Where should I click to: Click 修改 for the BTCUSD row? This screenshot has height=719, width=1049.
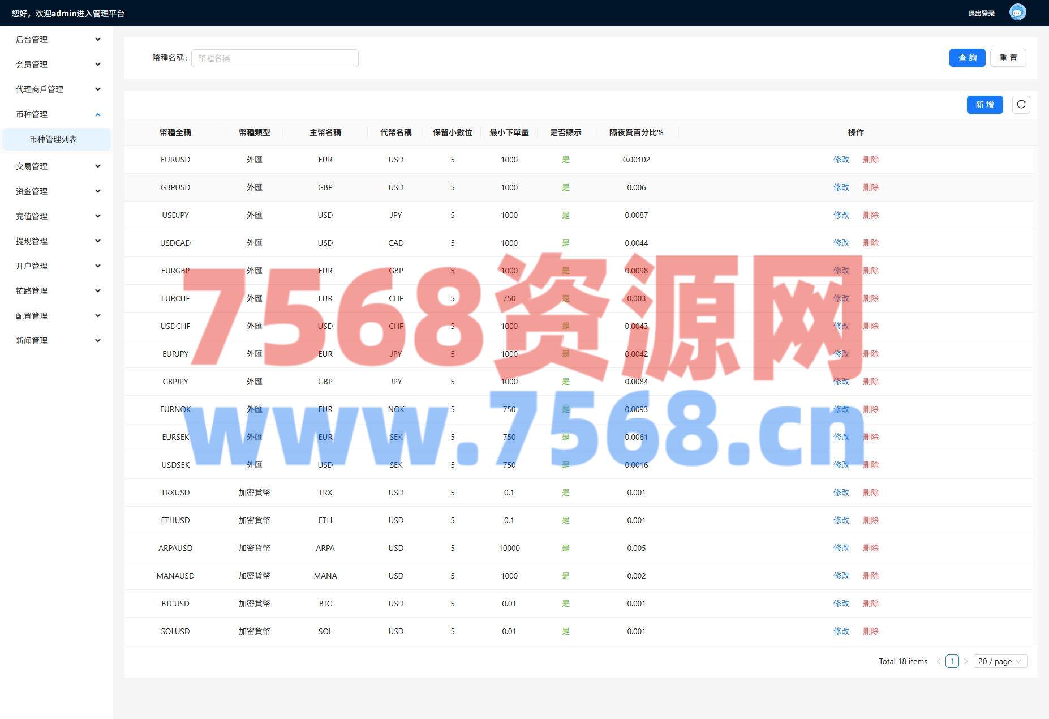[841, 604]
